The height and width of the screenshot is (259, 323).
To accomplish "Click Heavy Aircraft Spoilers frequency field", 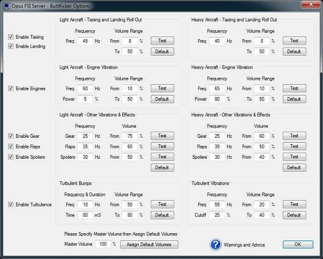I will pos(217,157).
